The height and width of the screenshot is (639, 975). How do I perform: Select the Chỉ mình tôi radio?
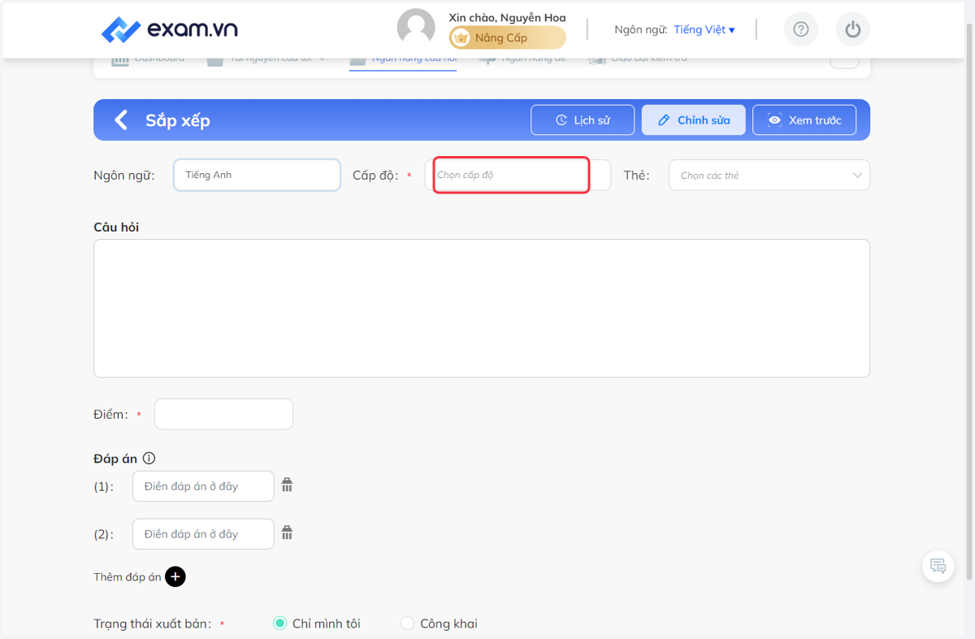point(279,624)
